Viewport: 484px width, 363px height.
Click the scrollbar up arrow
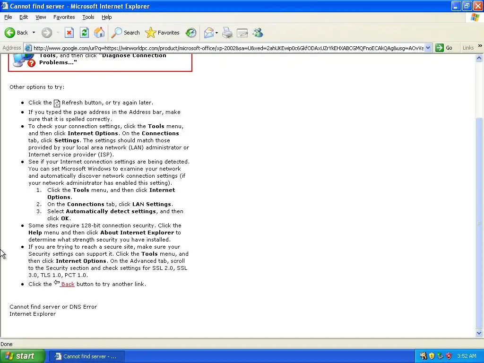coord(479,58)
